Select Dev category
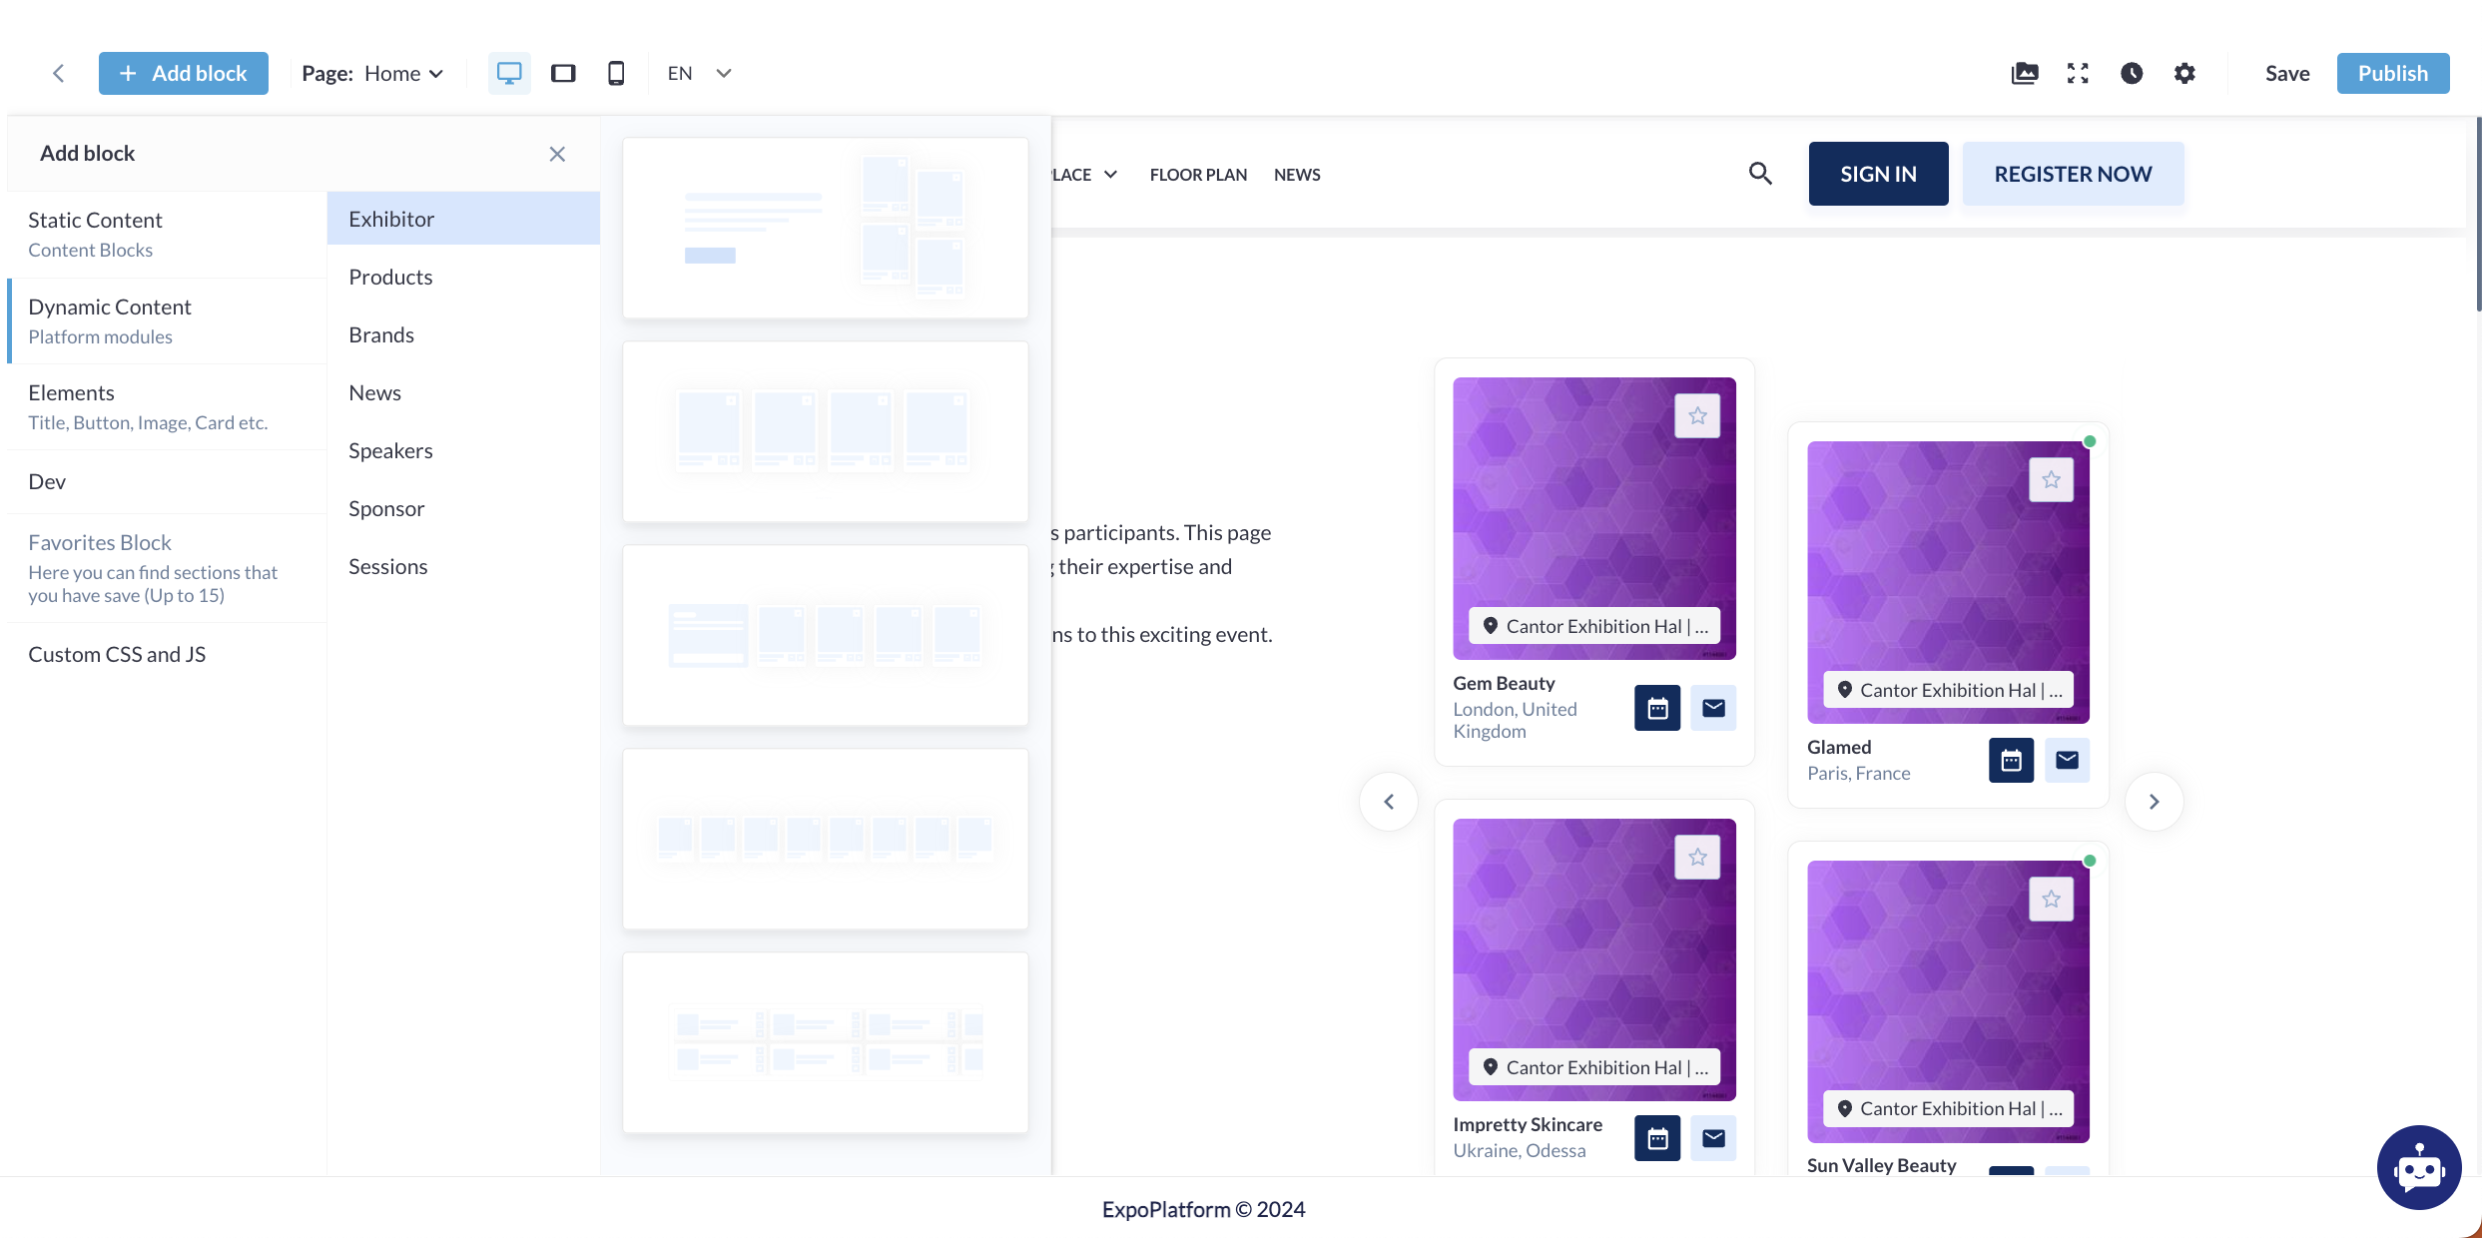Screen dimensions: 2482x1238 pos(167,481)
